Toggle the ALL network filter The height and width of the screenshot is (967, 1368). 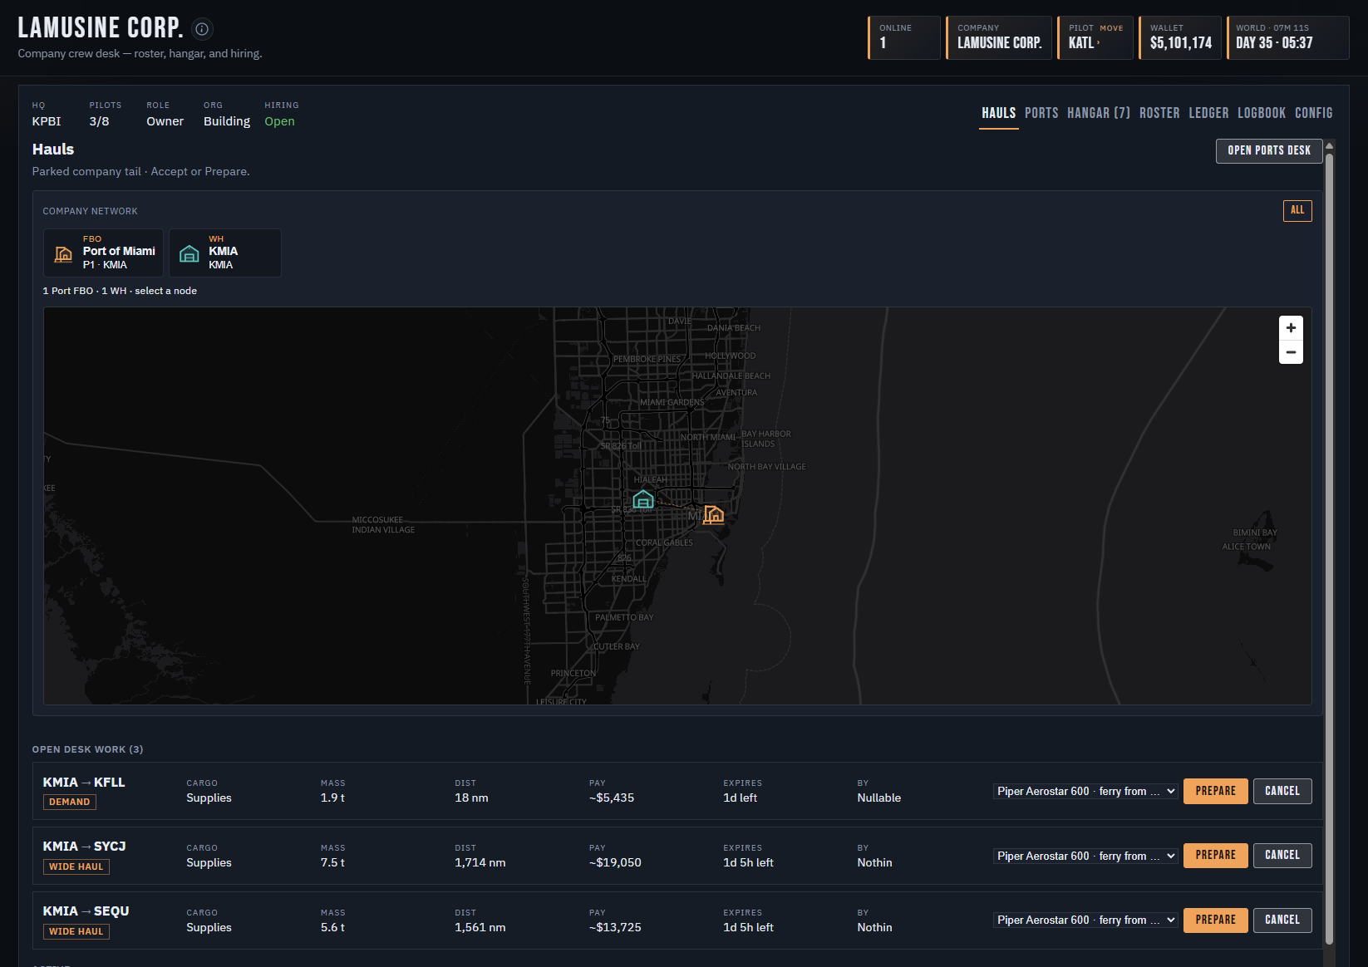1297,210
